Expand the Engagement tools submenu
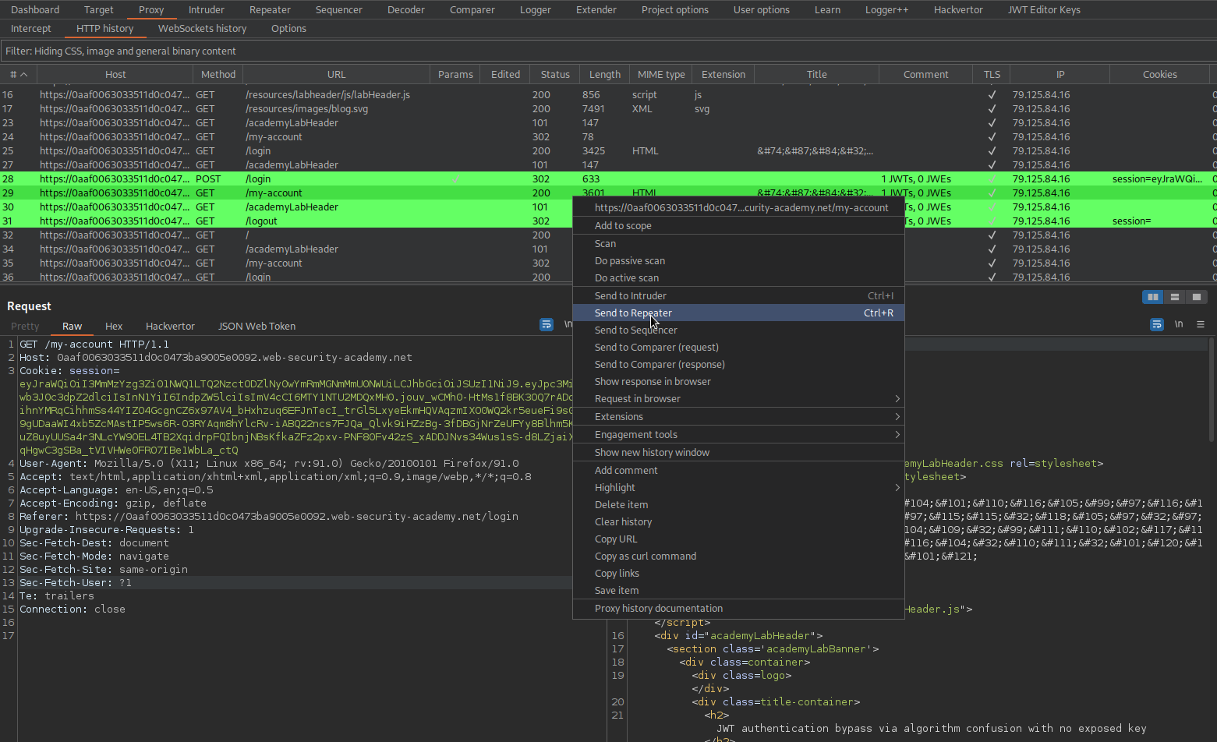1217x742 pixels. point(897,435)
